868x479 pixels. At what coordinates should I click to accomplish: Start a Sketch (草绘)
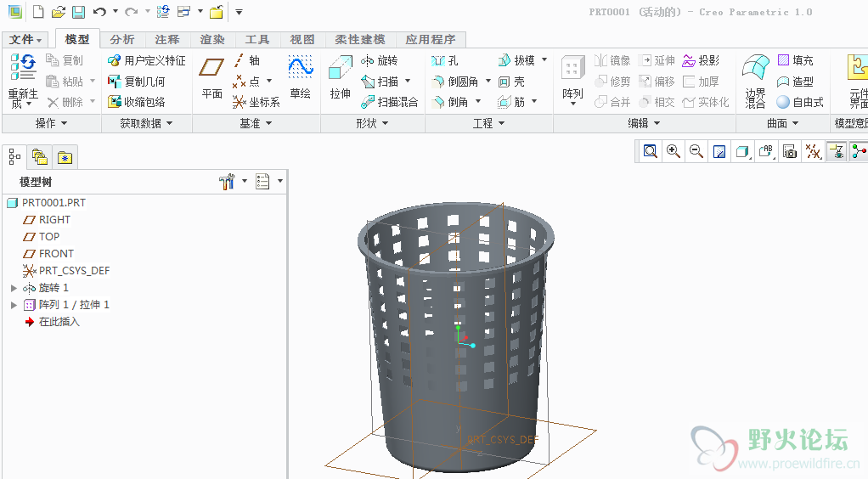301,76
